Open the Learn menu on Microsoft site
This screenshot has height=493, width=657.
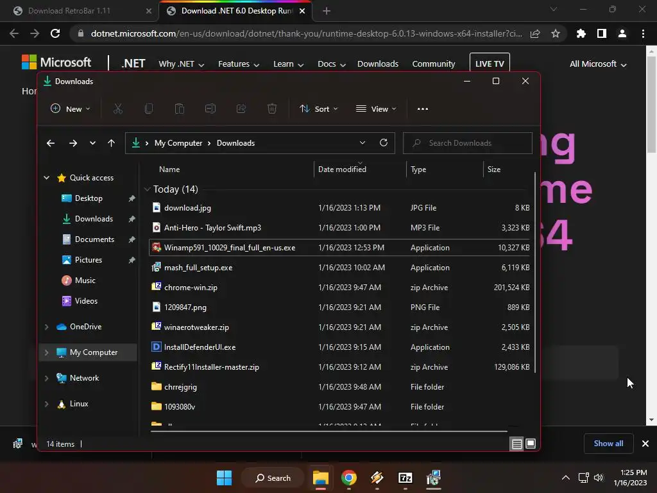pos(288,64)
